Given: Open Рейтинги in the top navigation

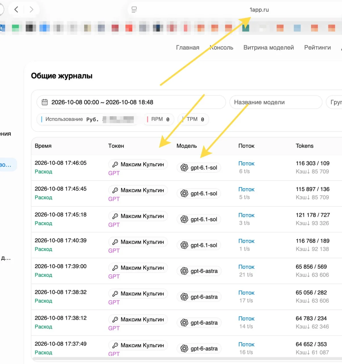Looking at the screenshot, I should pyautogui.click(x=317, y=47).
